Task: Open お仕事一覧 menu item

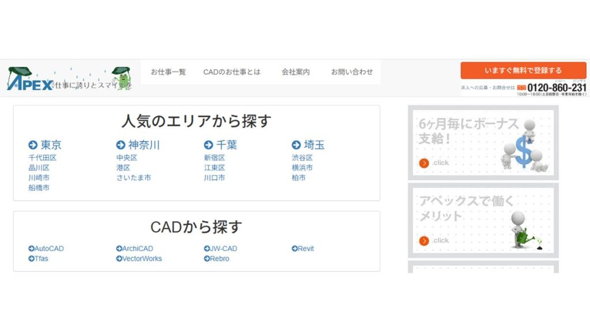Action: (x=168, y=72)
